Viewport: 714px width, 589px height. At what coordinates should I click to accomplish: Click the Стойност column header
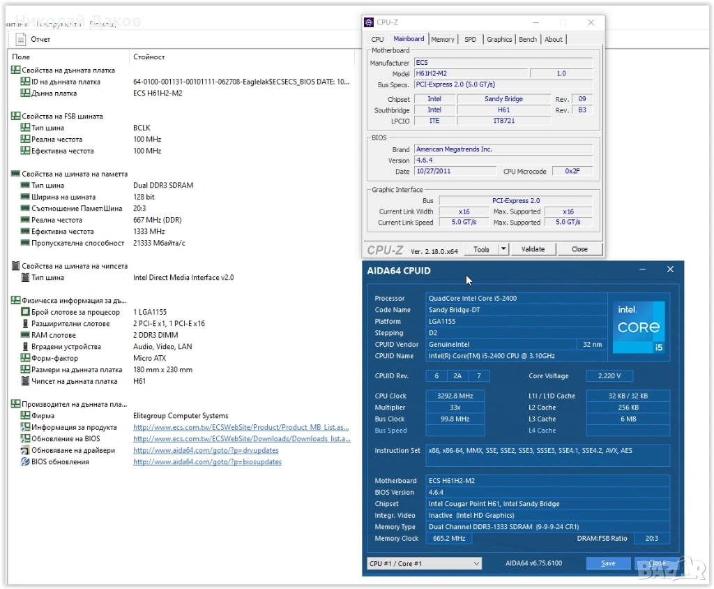149,57
